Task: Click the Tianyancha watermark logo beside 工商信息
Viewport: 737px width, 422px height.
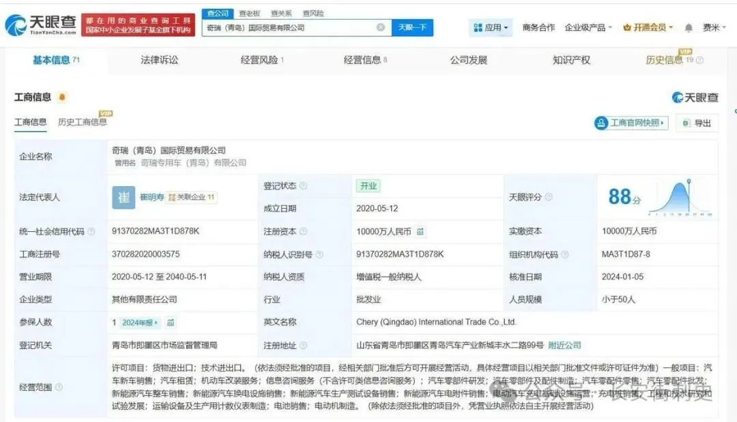Action: pyautogui.click(x=695, y=97)
